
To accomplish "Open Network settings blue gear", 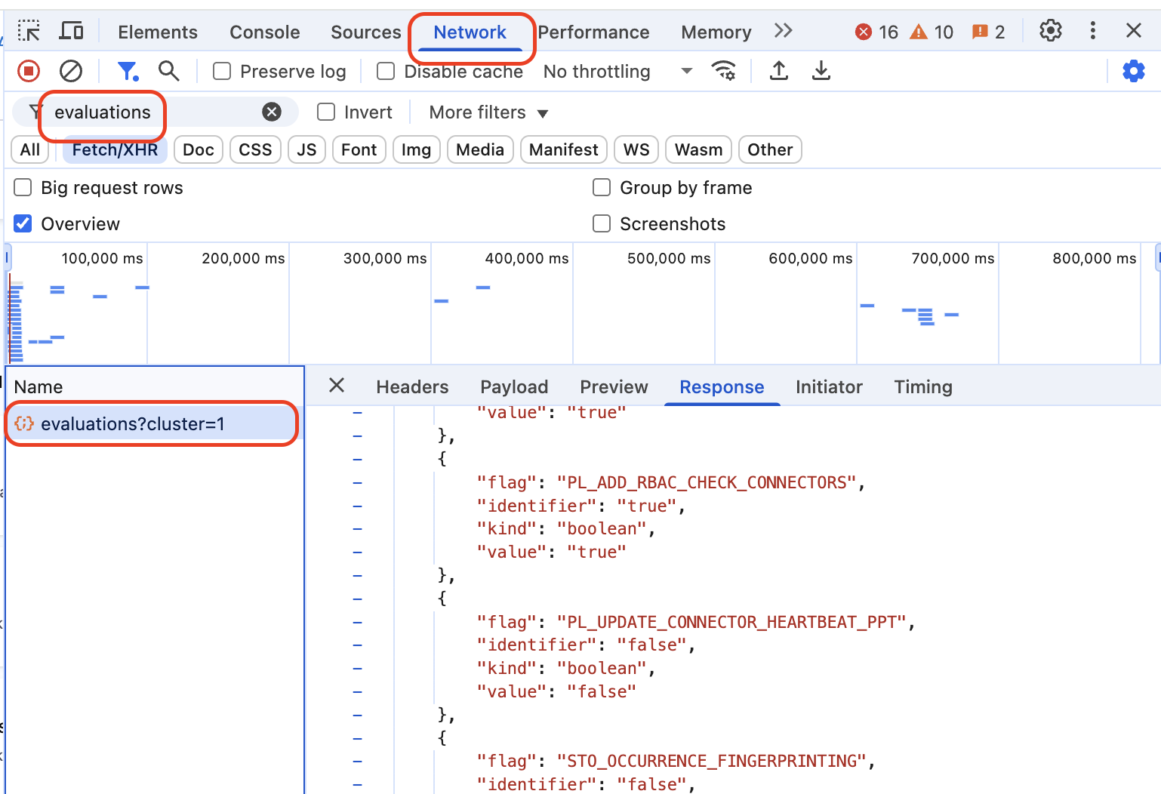I will point(1133,71).
